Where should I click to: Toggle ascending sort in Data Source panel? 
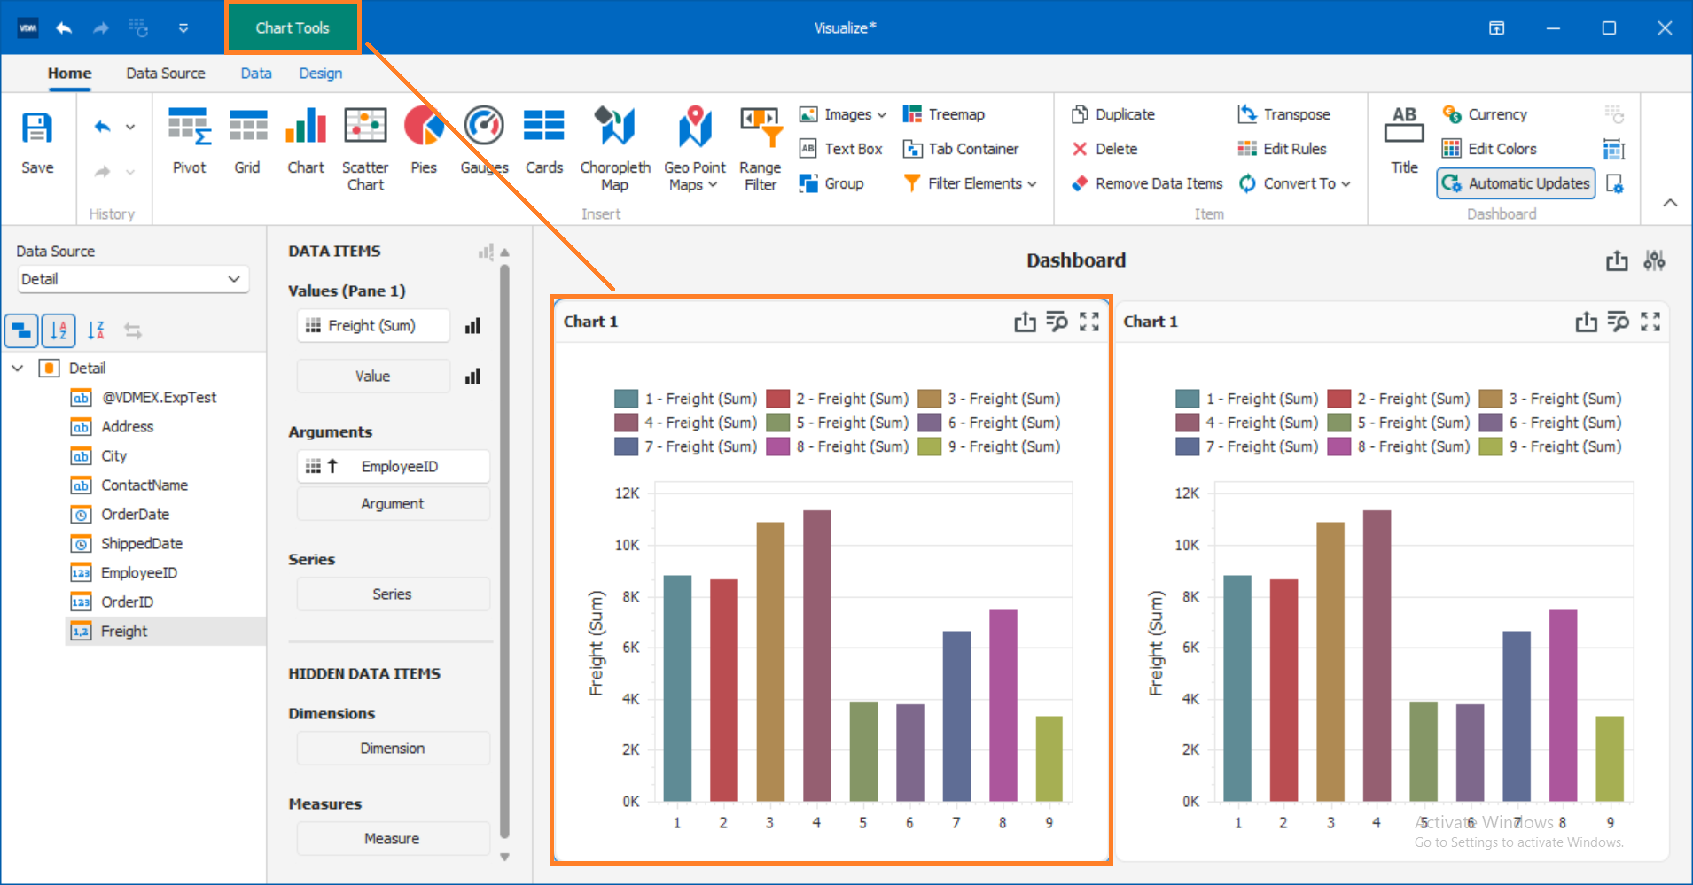pyautogui.click(x=59, y=330)
